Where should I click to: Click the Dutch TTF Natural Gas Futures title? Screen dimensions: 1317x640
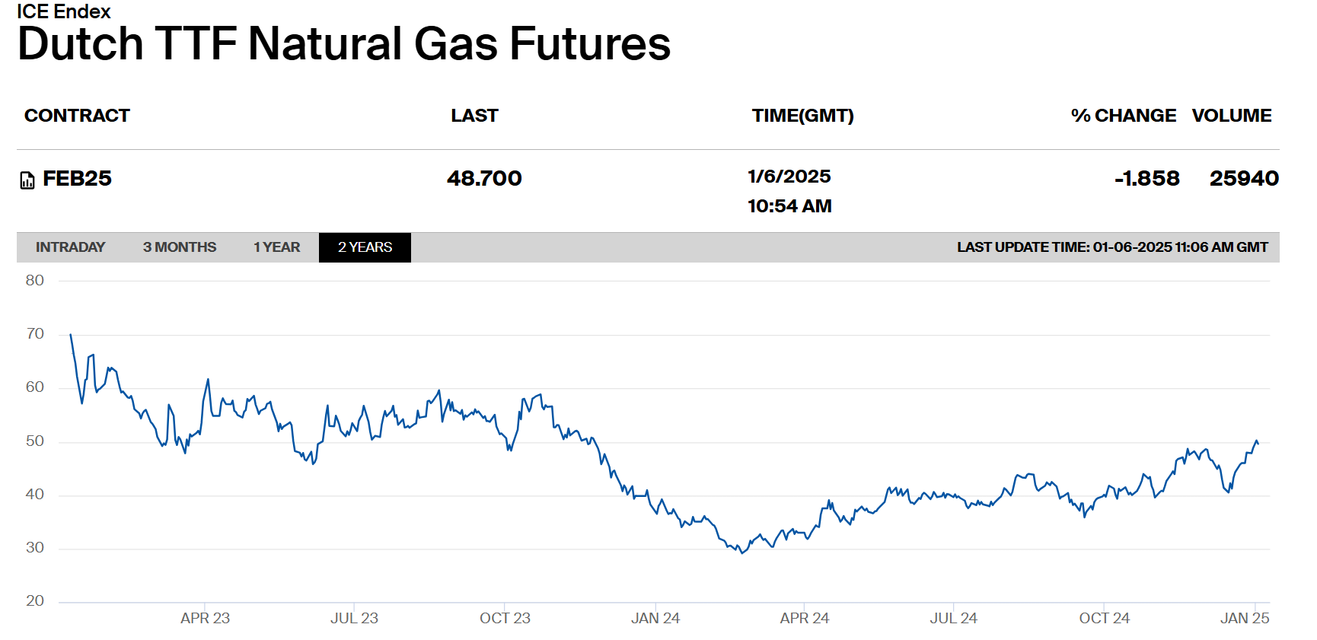343,44
